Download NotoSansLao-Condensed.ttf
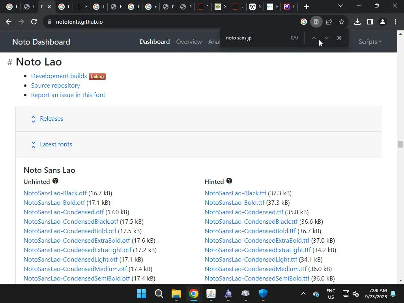The height and width of the screenshot is (303, 404). (x=244, y=212)
